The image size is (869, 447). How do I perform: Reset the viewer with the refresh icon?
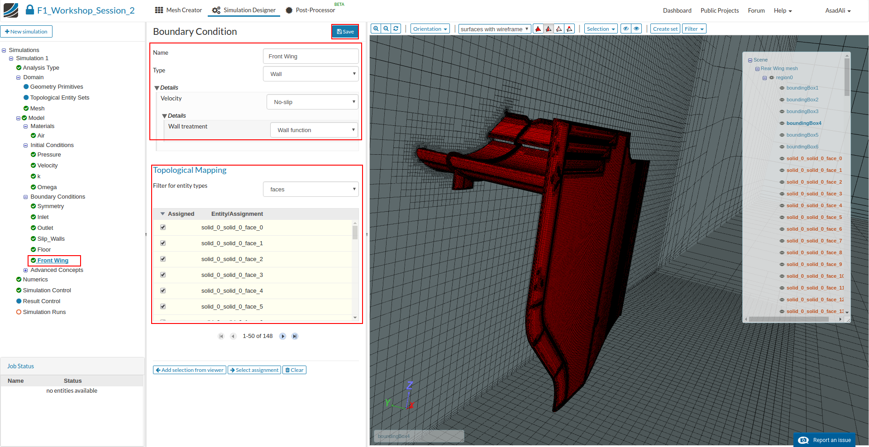[396, 29]
